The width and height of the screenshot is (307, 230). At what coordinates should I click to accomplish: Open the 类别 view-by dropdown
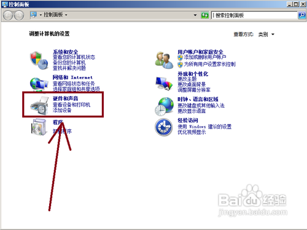coord(266,34)
